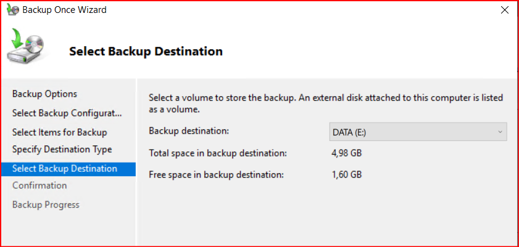Click the 4,98 GB total space value
This screenshot has width=519, height=247.
pyautogui.click(x=346, y=153)
